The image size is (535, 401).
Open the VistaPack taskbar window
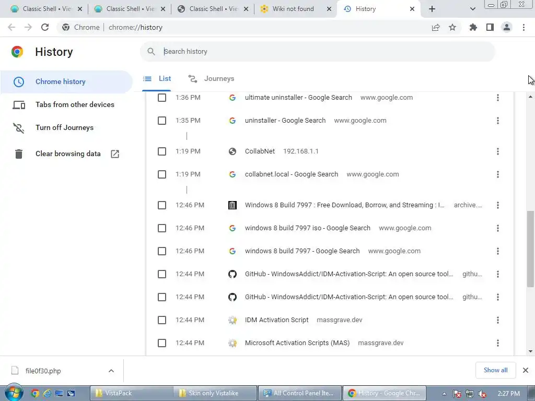pyautogui.click(x=132, y=393)
